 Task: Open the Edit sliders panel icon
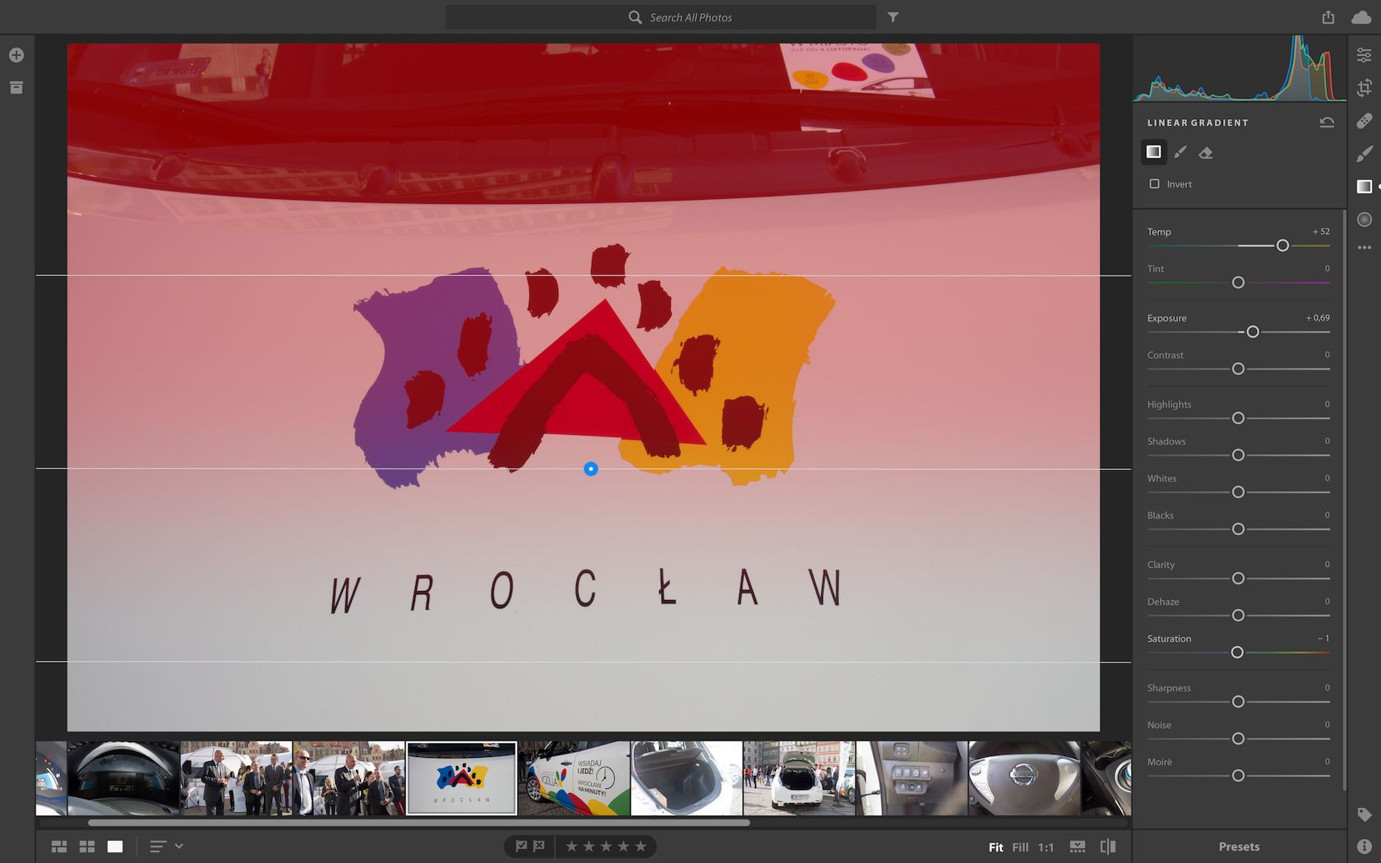(x=1364, y=55)
